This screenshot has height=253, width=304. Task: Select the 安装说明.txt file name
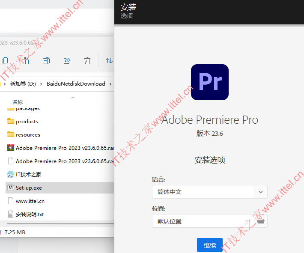[x=30, y=214]
